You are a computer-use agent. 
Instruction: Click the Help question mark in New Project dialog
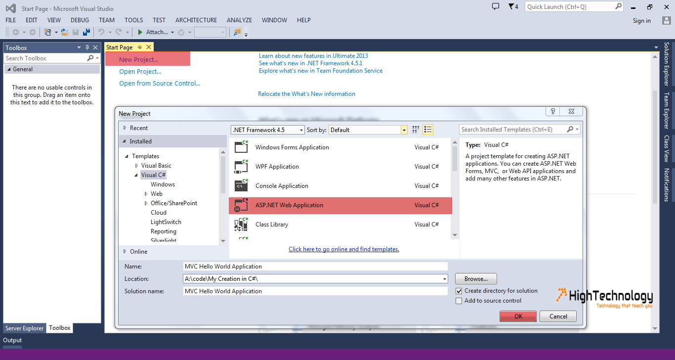click(553, 111)
